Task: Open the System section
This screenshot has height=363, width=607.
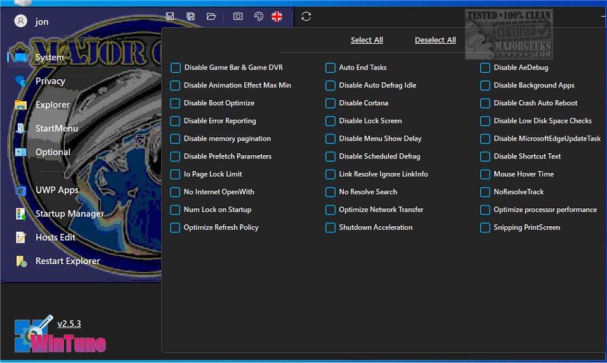Action: (49, 58)
